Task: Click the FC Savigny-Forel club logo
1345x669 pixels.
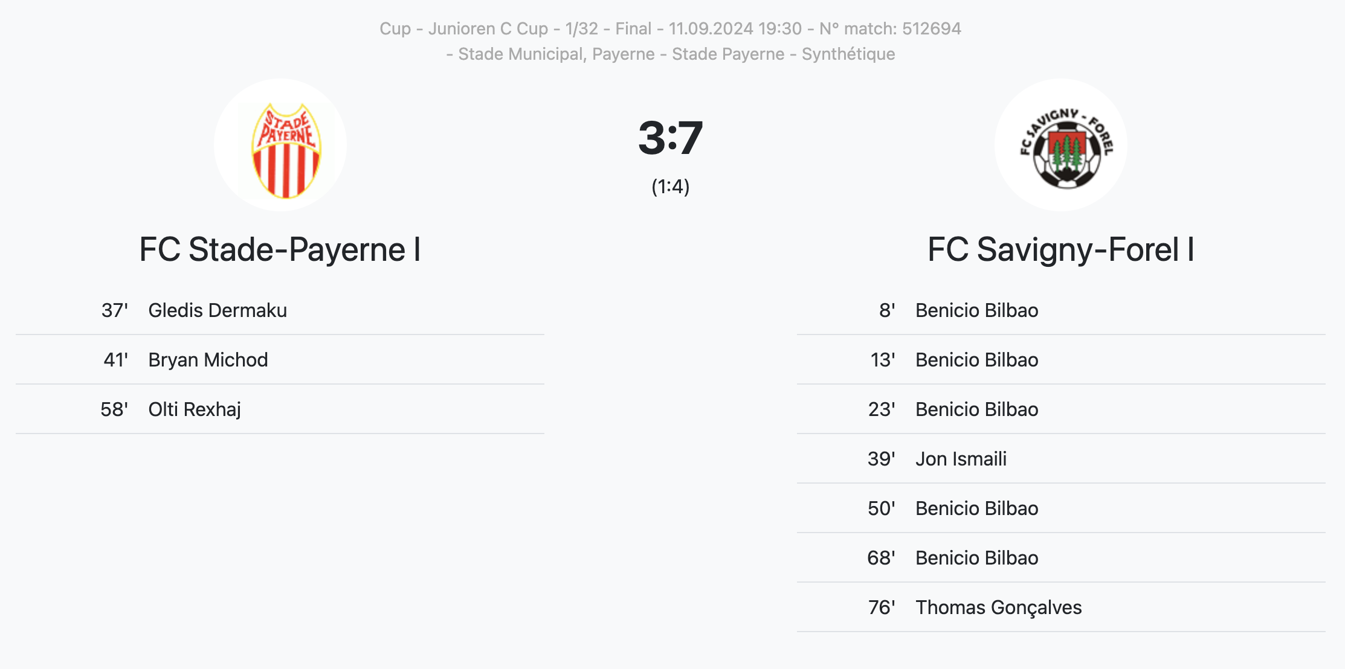Action: (1061, 145)
